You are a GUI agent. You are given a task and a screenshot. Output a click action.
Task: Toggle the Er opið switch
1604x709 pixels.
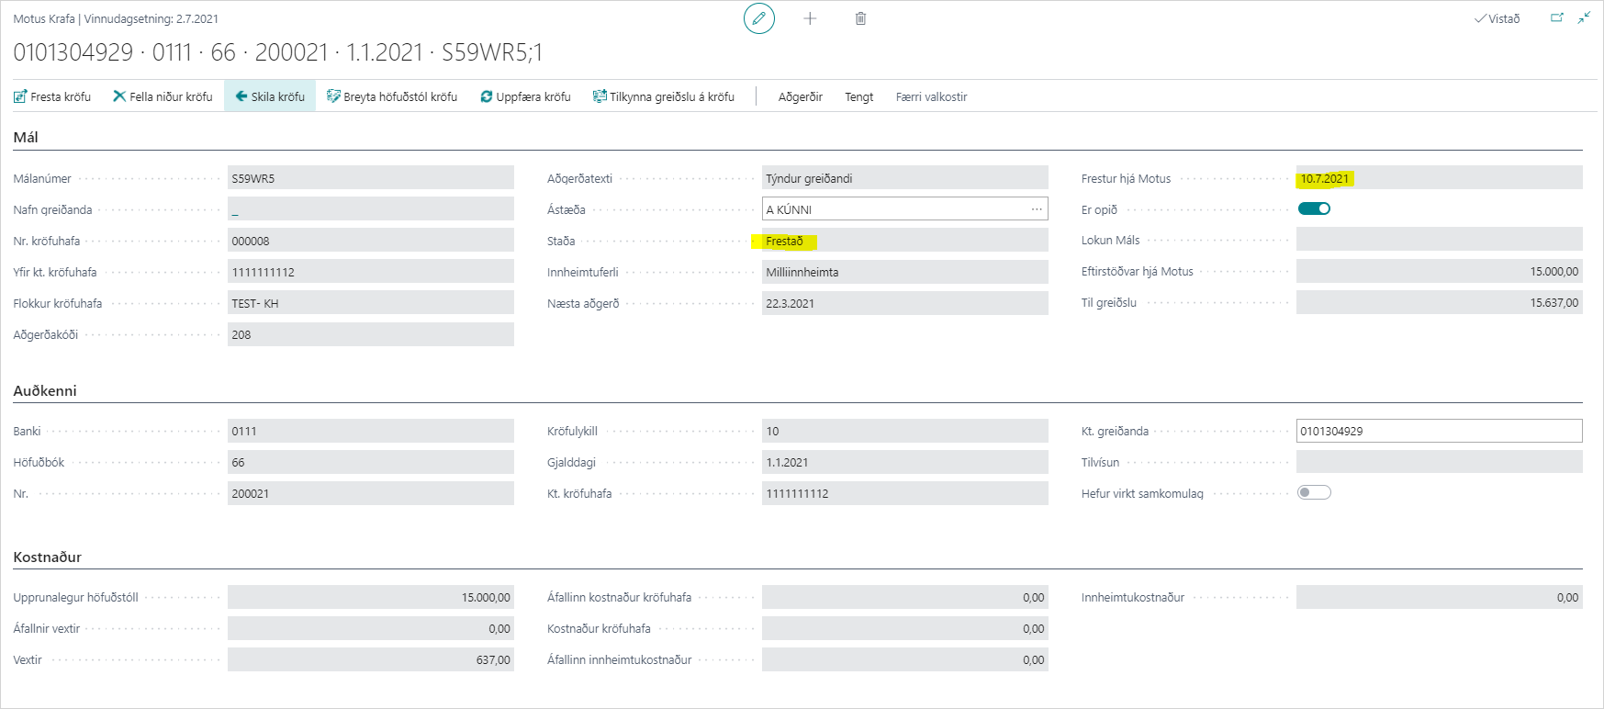point(1314,208)
